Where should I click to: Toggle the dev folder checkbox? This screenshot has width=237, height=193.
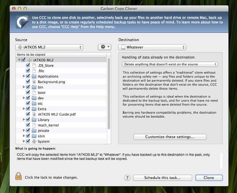click(x=28, y=97)
